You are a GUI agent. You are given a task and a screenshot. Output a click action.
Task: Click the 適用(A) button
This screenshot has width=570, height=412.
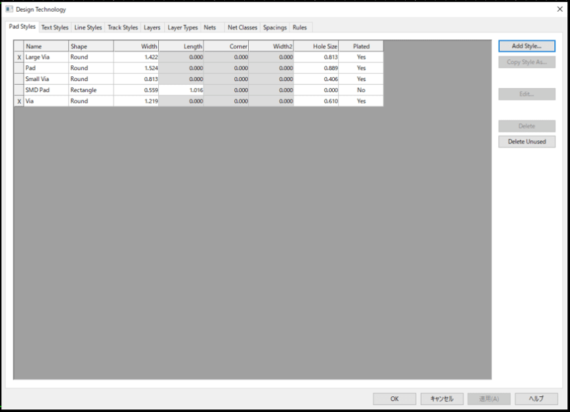coord(489,398)
